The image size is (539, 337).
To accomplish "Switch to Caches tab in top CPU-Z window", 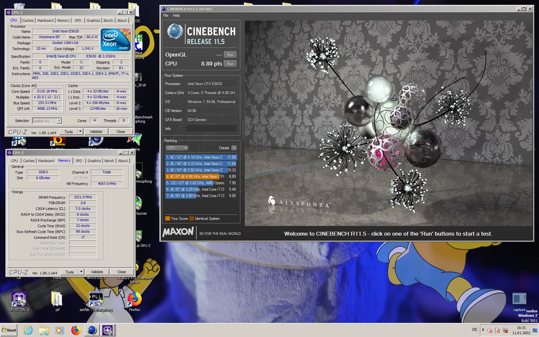I will [28, 21].
